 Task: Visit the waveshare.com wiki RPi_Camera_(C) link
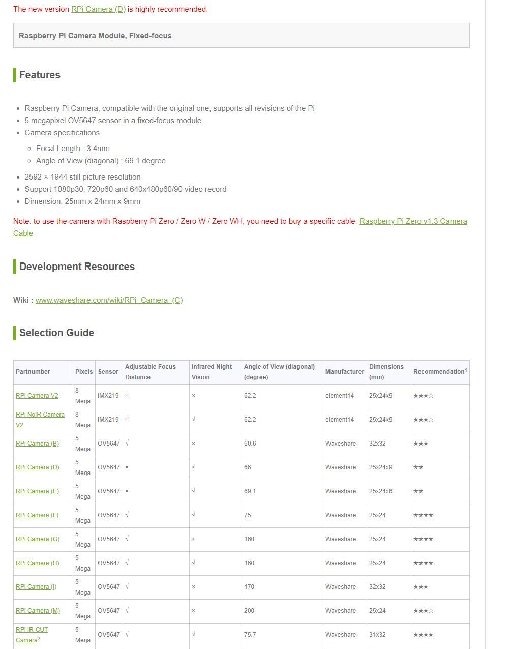pyautogui.click(x=109, y=300)
